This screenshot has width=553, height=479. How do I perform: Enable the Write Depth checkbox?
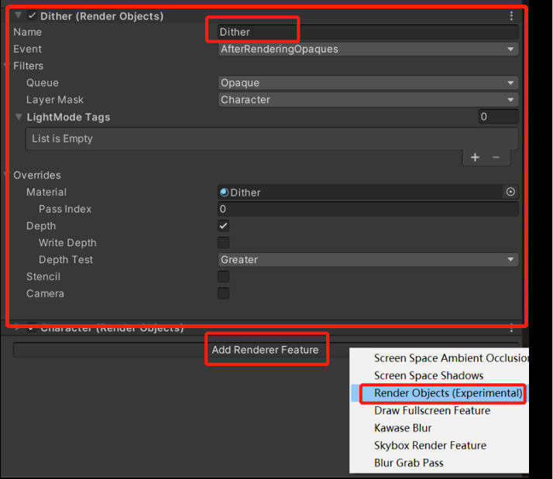click(x=224, y=243)
